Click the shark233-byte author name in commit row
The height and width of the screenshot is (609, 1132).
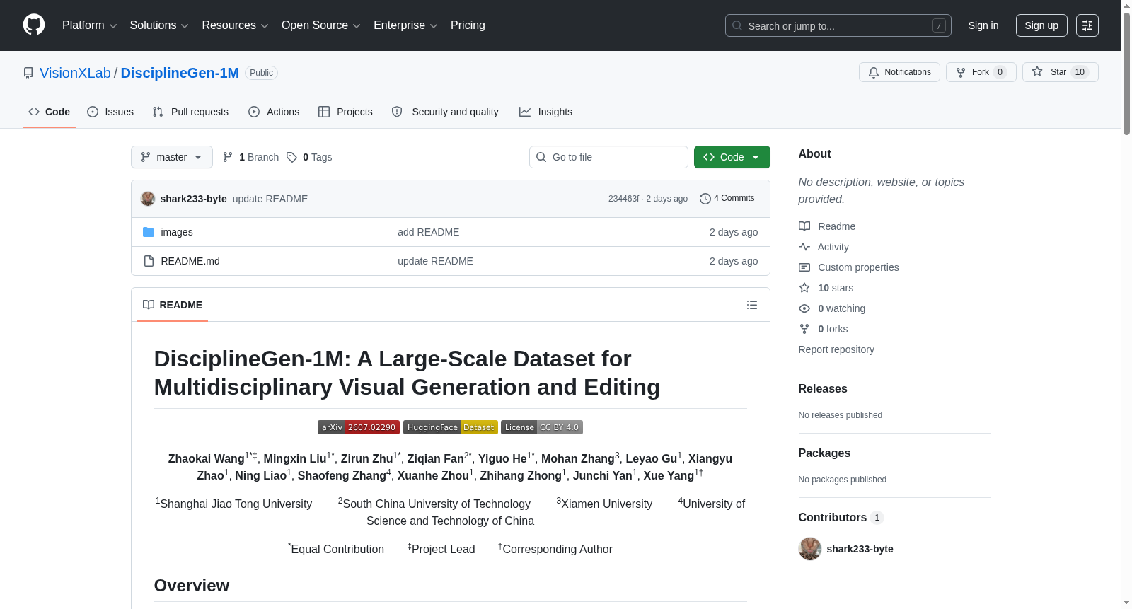(194, 199)
